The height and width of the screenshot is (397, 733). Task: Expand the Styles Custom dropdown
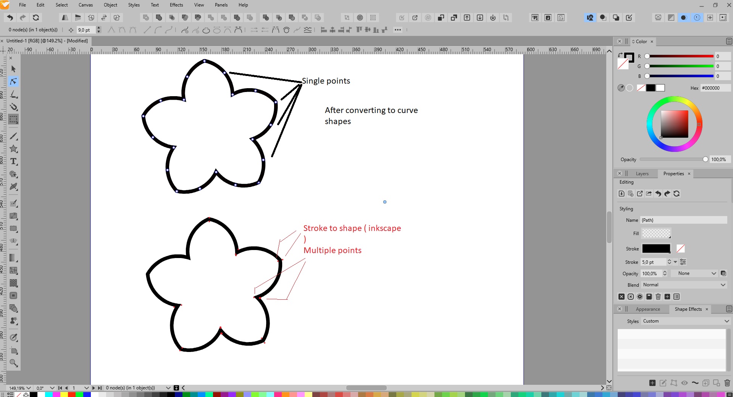tap(686, 321)
